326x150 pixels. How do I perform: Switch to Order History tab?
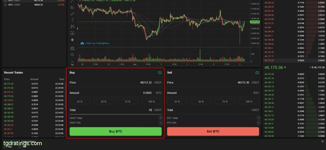[28, 142]
